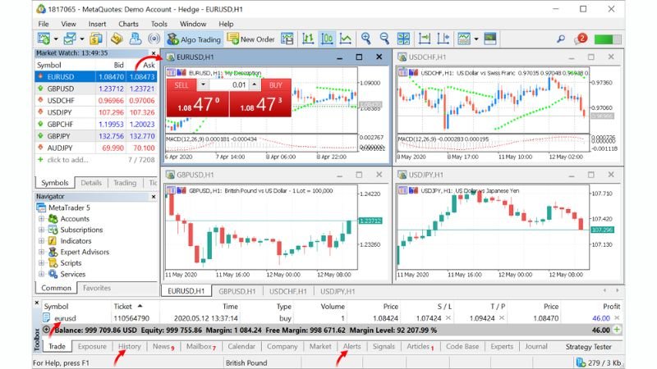Click the Accounts icon in Navigator
Screen dimensions: 657x369
pyautogui.click(x=53, y=218)
